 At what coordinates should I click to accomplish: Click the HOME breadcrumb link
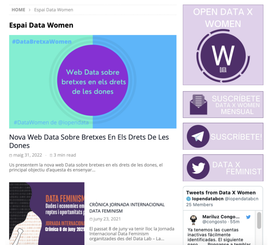[x=18, y=10]
